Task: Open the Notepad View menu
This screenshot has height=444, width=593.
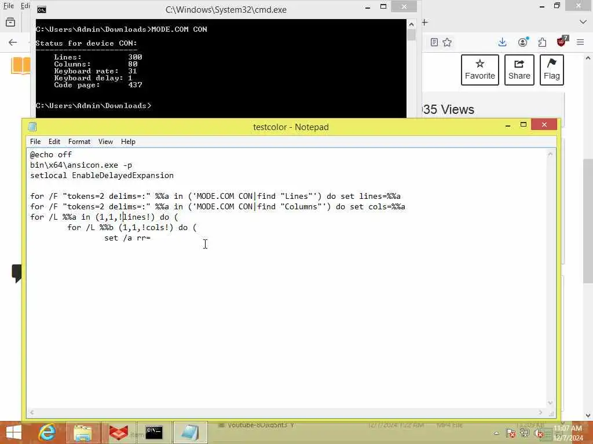Action: pyautogui.click(x=105, y=142)
